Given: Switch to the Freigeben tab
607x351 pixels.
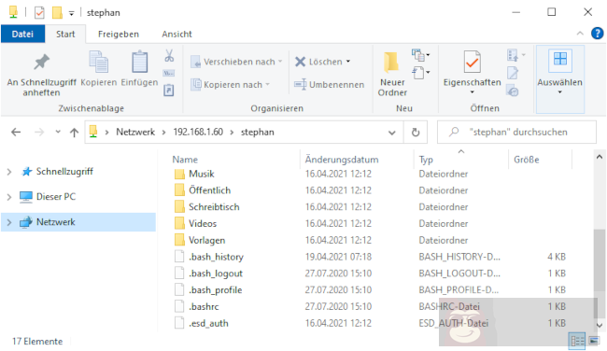Looking at the screenshot, I should click(x=119, y=34).
